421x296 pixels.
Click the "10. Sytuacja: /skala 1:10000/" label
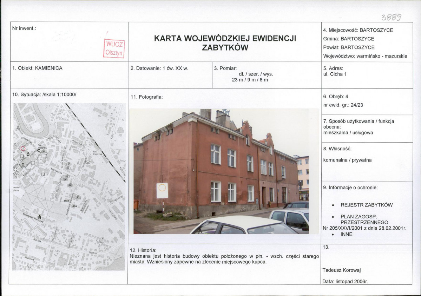click(44, 94)
